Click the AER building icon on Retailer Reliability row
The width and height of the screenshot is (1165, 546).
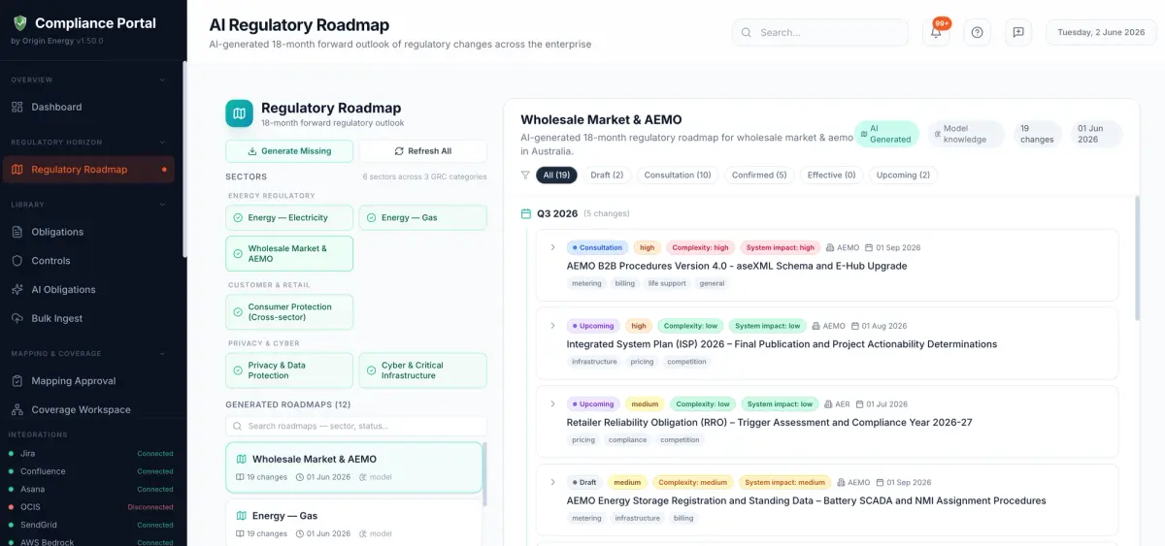[x=826, y=404]
